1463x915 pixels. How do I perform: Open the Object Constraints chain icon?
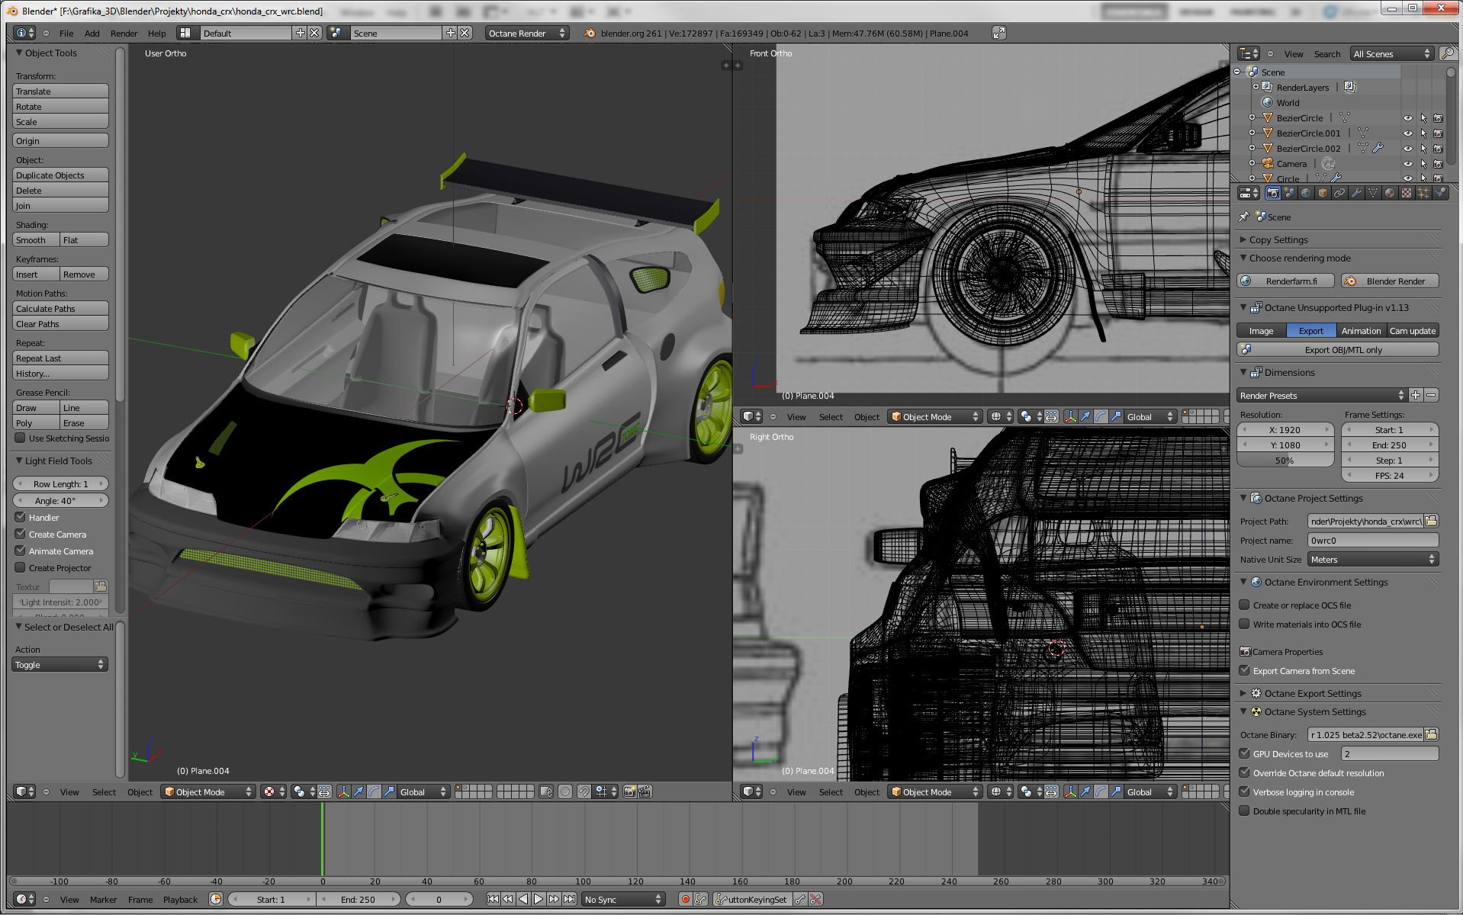click(x=1339, y=194)
